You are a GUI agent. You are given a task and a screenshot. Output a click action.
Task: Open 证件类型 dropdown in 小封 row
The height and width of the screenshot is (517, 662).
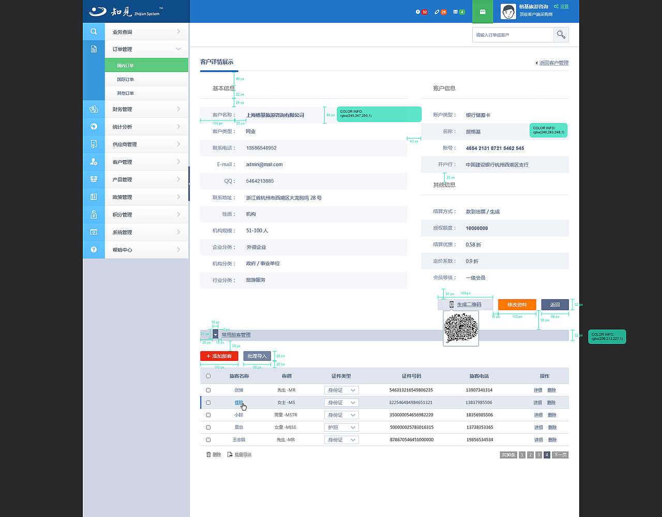[x=341, y=415]
